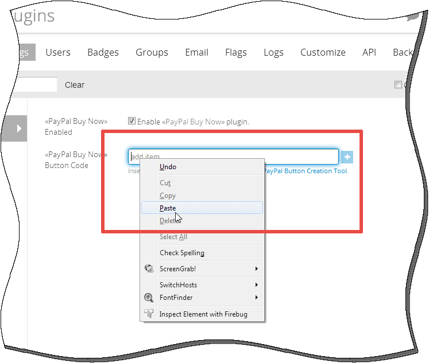The image size is (429, 363).
Task: Go to the Email tab
Action: pyautogui.click(x=197, y=52)
